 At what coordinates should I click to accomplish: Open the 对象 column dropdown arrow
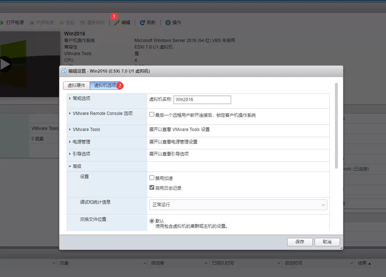145,263
